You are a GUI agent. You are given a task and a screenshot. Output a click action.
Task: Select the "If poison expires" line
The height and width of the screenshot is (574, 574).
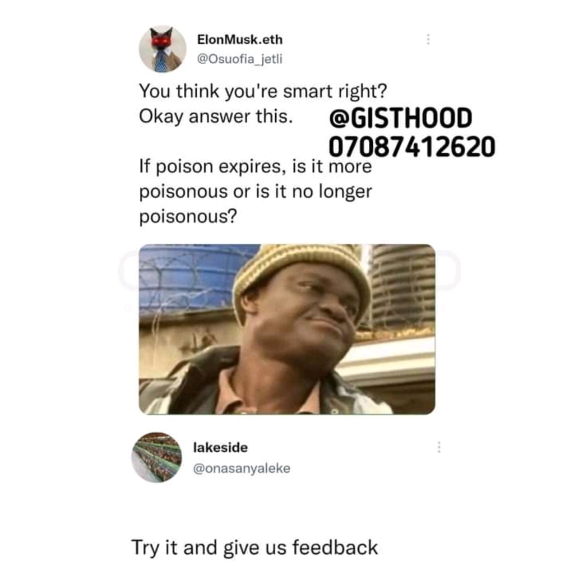pos(256,167)
